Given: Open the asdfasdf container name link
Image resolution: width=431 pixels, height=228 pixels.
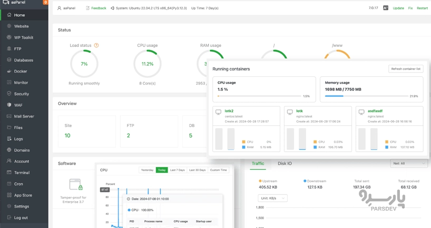Looking at the screenshot, I should pyautogui.click(x=375, y=111).
